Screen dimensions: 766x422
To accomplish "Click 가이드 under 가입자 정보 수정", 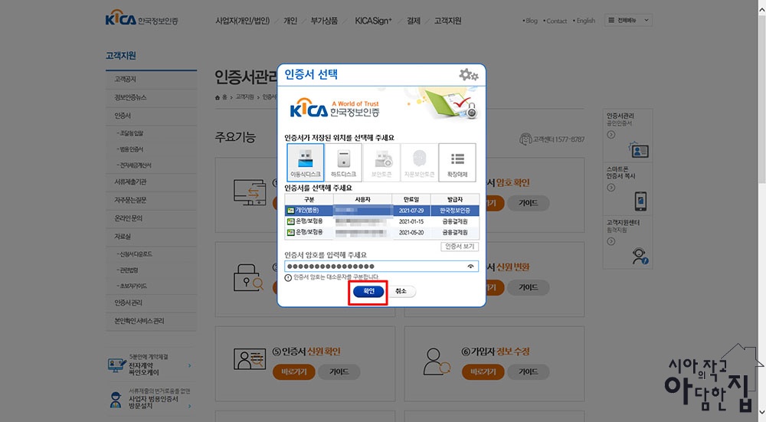I will pyautogui.click(x=528, y=371).
